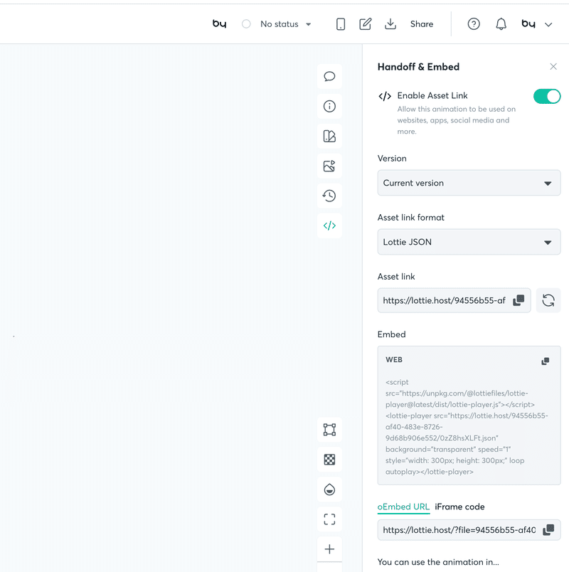Regenerate the asset link refresh icon
The height and width of the screenshot is (572, 569).
[548, 300]
